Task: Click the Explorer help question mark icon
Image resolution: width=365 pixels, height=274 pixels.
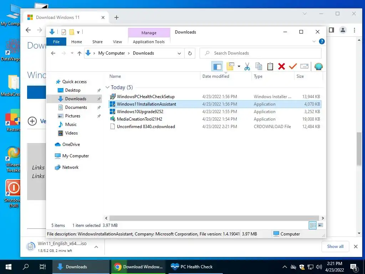Action: (x=322, y=41)
